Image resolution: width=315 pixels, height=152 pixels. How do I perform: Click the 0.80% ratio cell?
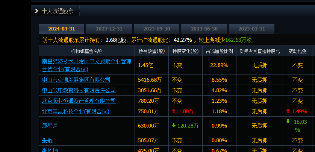coord(219,140)
